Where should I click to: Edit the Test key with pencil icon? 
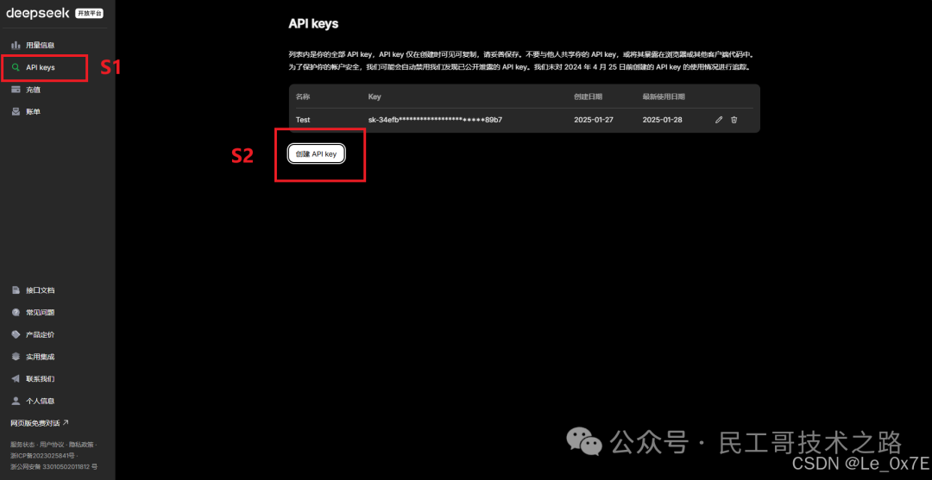point(719,120)
